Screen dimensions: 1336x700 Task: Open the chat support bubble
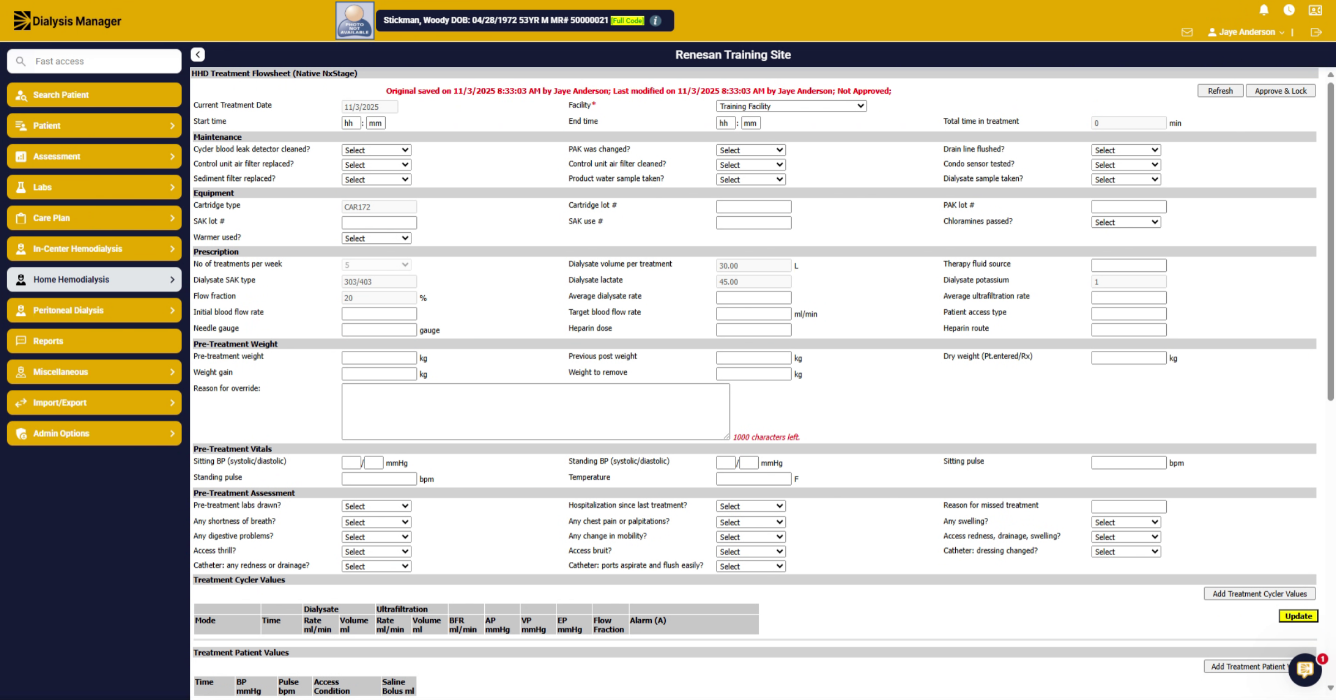pyautogui.click(x=1305, y=670)
